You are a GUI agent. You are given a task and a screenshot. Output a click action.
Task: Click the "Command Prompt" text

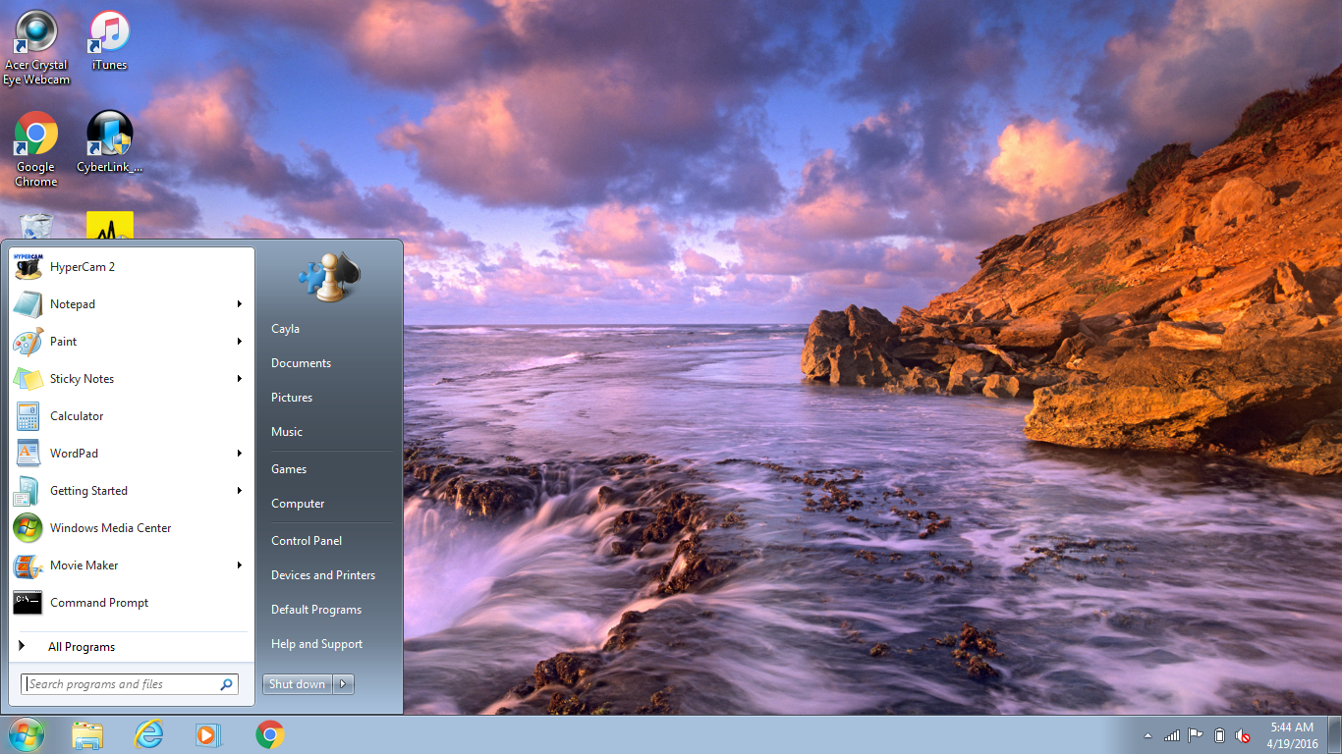(99, 603)
